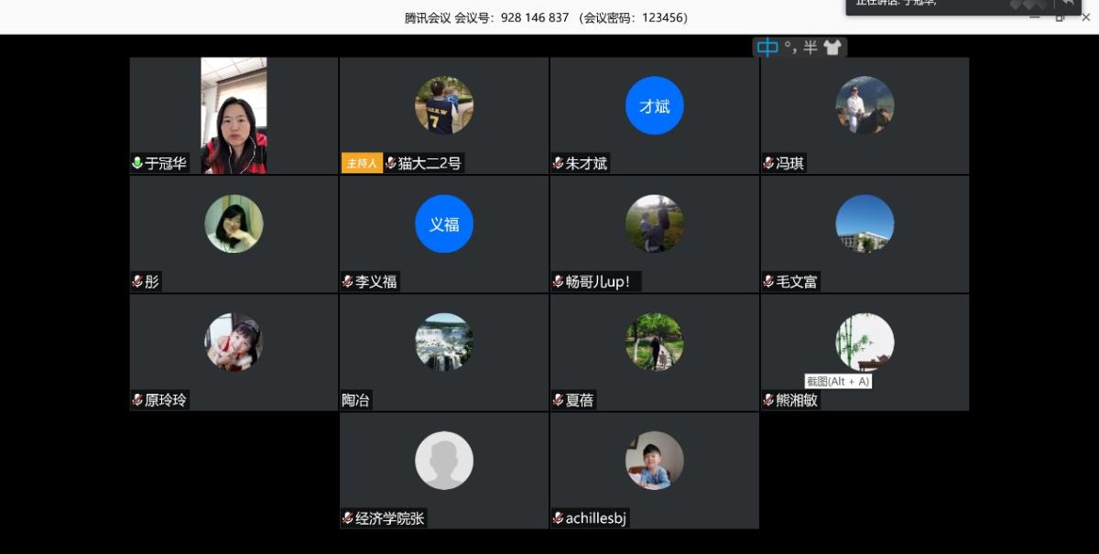Image resolution: width=1099 pixels, height=554 pixels.
Task: Click the green microphone icon beside 于冠华
Action: pos(137,164)
